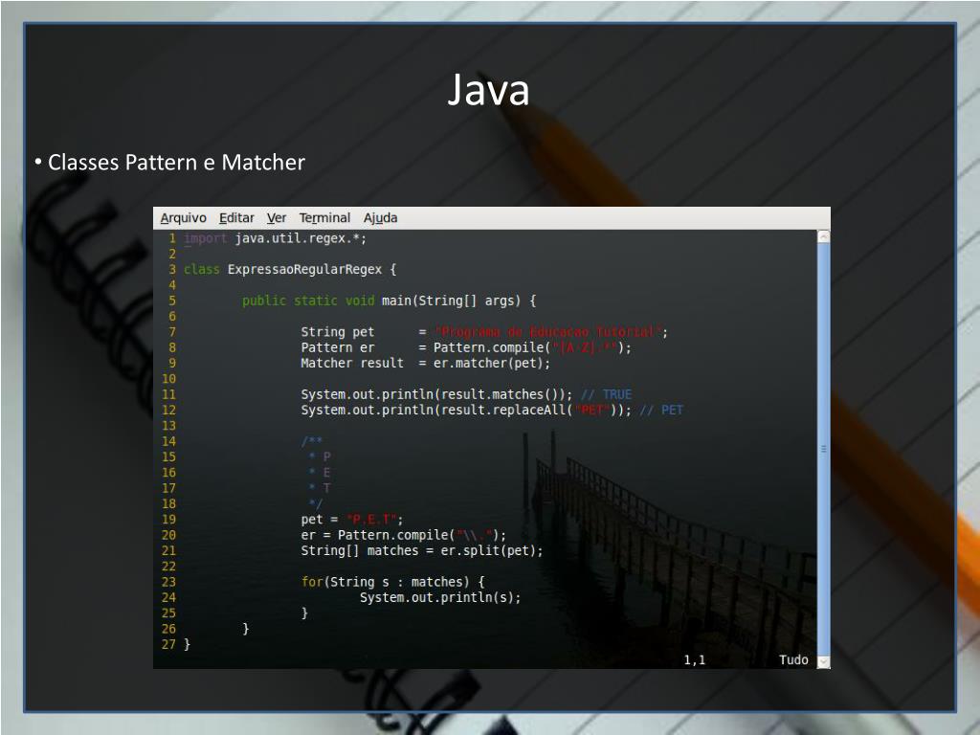Click the 'Tudo' indicator in the status line
The width and height of the screenshot is (980, 735).
click(x=793, y=660)
